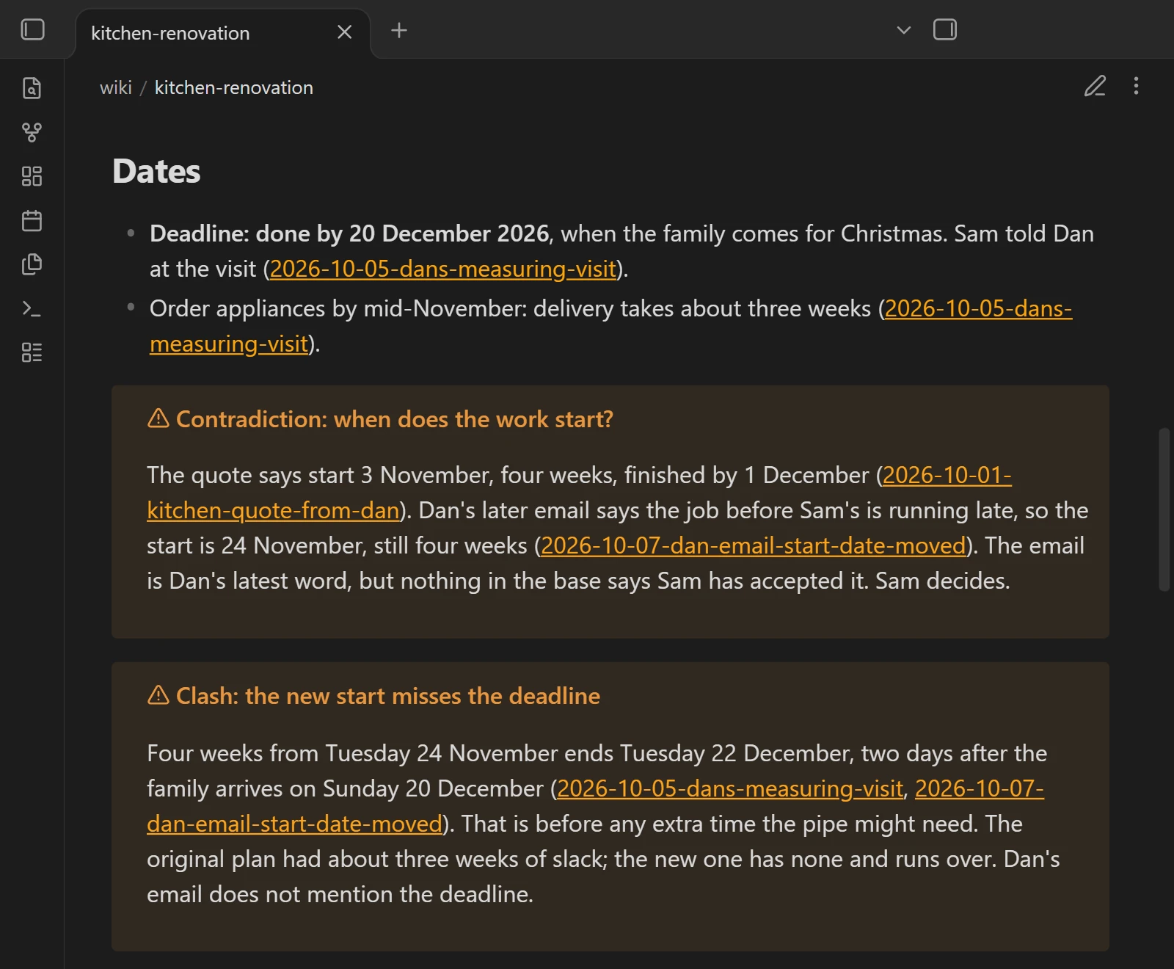1174x969 pixels.
Task: Open the kitchen-quote-from-dan link
Action: (579, 493)
